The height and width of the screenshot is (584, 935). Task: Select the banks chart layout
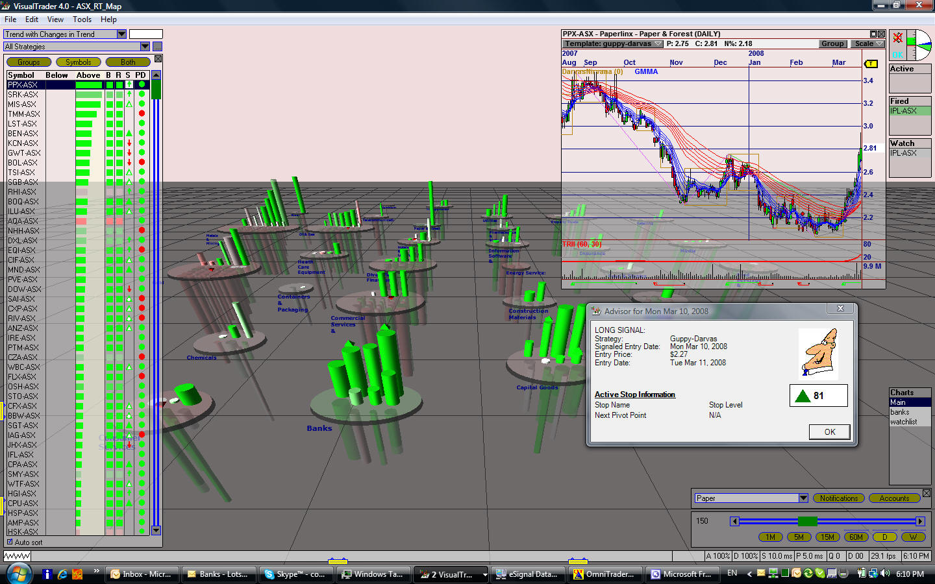pos(910,412)
